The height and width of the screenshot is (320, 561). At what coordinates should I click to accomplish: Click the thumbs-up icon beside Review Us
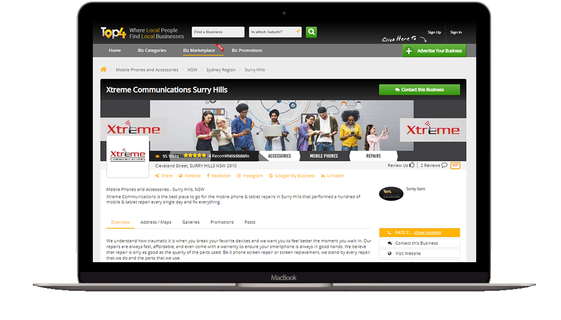coord(412,165)
